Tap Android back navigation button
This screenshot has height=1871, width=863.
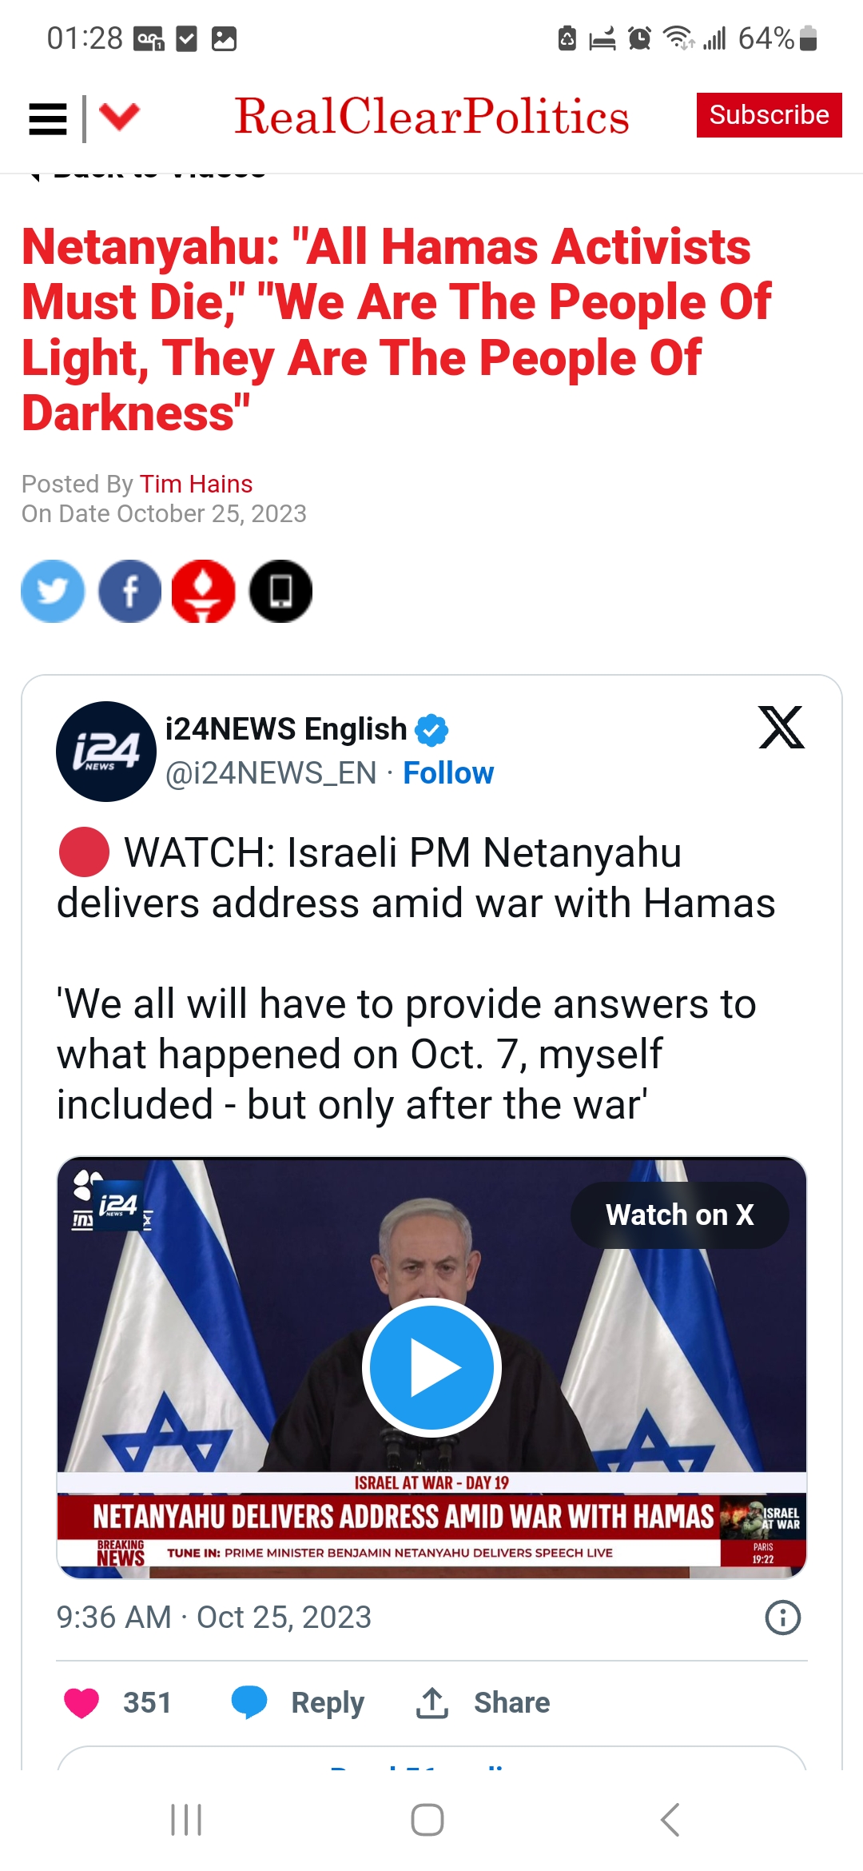[670, 1820]
